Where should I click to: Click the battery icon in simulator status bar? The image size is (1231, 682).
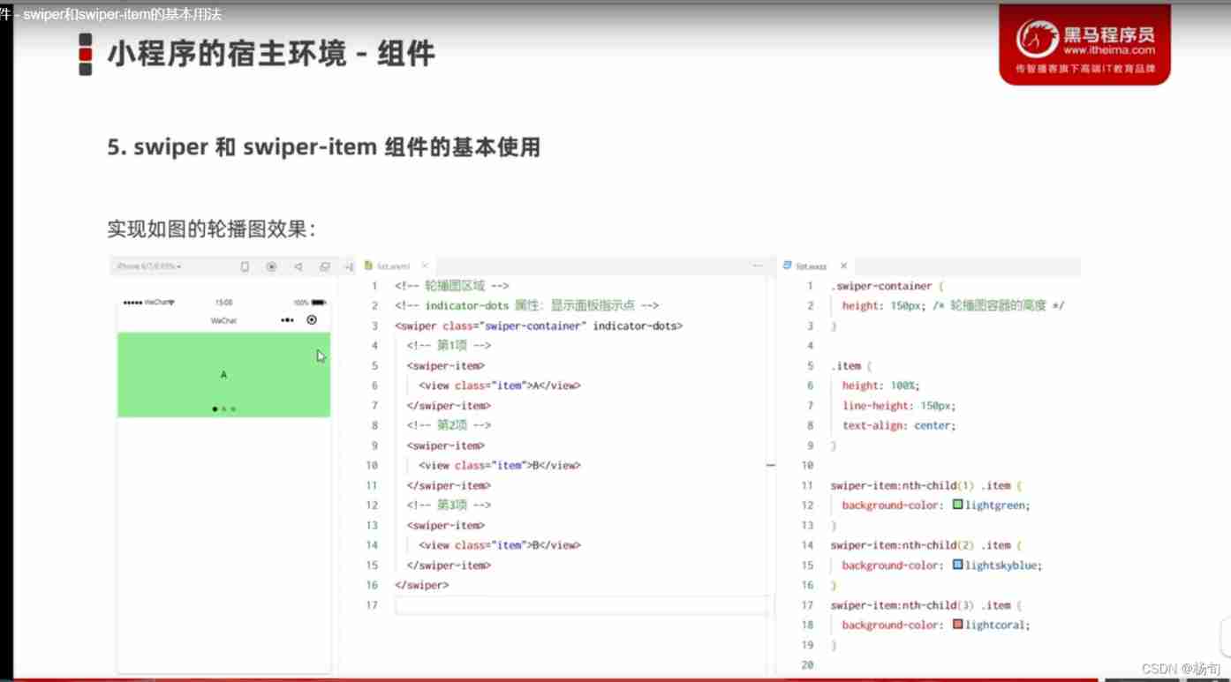319,303
